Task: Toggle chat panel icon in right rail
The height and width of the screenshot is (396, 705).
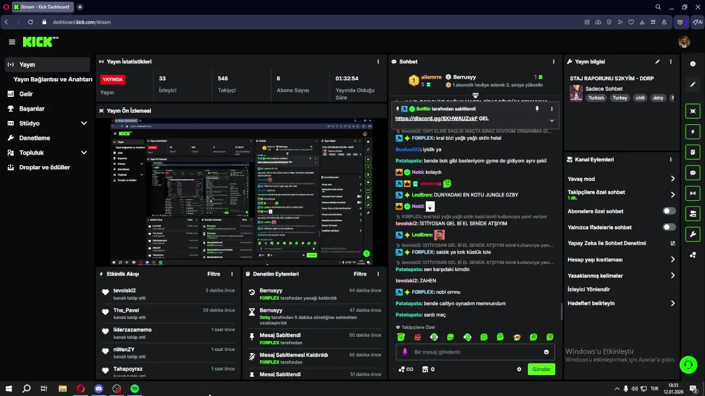Action: pos(693,173)
